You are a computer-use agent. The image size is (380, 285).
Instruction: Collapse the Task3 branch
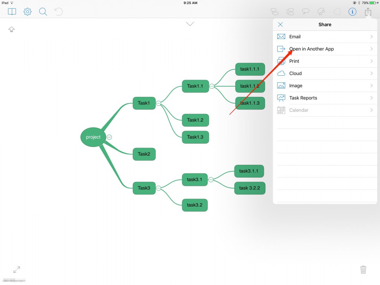[158, 188]
